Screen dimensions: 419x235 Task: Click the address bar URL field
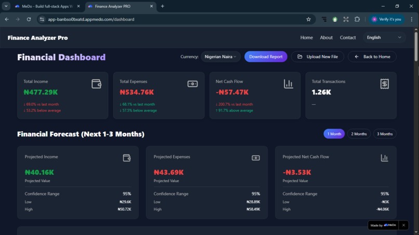(176, 19)
